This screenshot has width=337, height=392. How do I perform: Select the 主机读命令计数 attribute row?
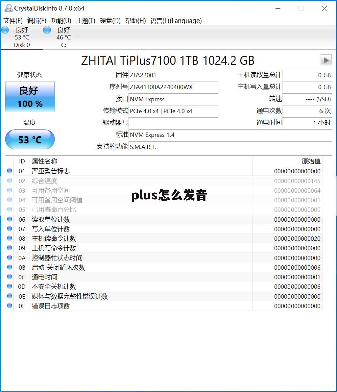164,238
